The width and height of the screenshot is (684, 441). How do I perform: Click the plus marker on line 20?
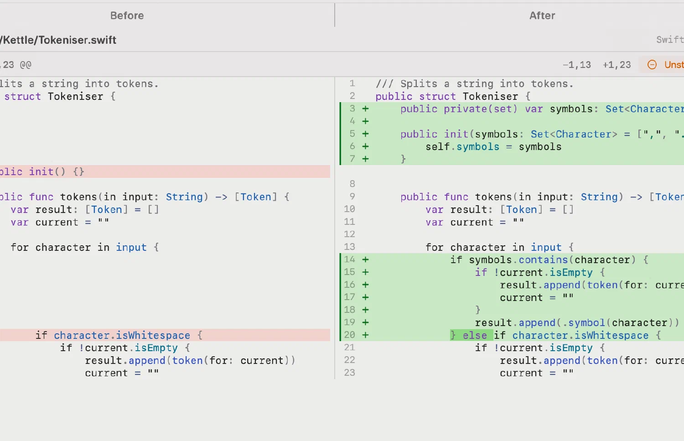[365, 335]
